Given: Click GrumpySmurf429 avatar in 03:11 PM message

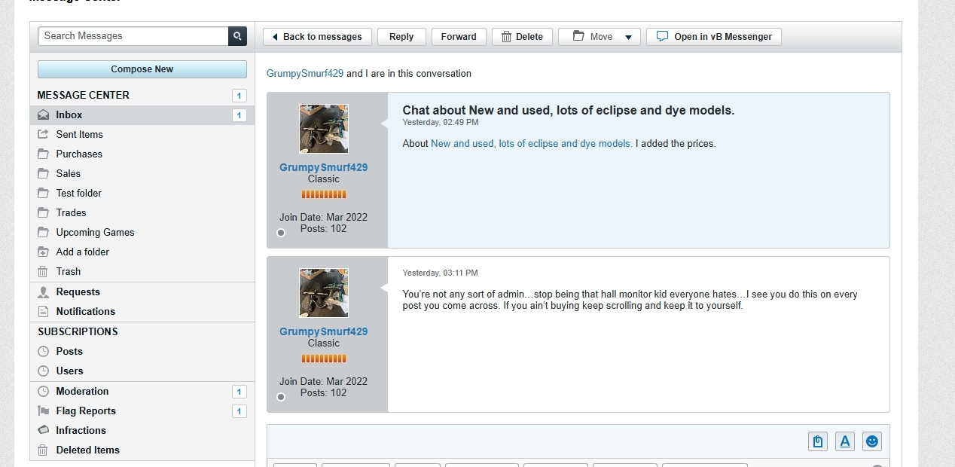Looking at the screenshot, I should click(324, 293).
